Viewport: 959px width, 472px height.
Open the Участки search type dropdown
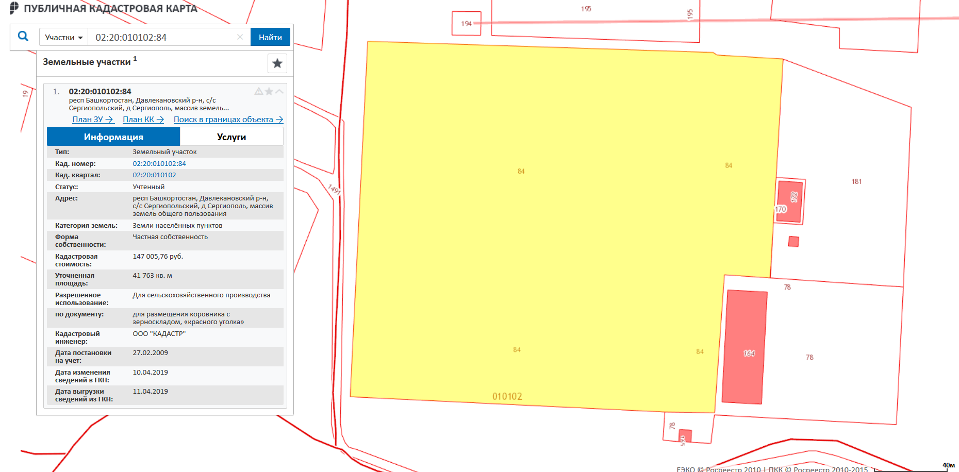coord(63,37)
